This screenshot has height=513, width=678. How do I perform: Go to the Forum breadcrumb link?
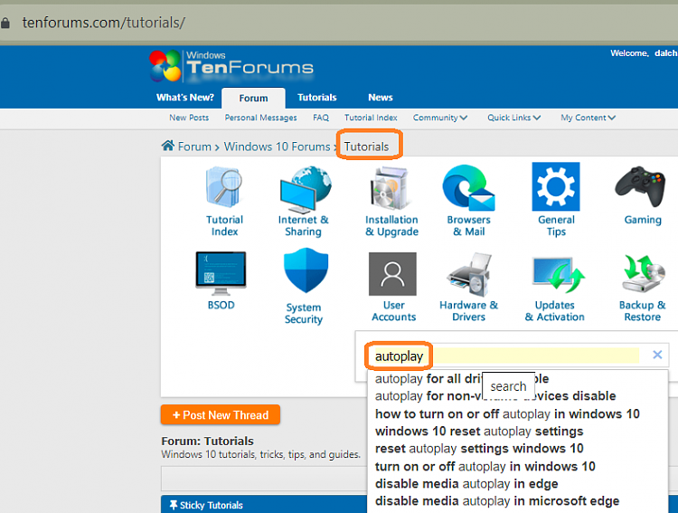194,147
